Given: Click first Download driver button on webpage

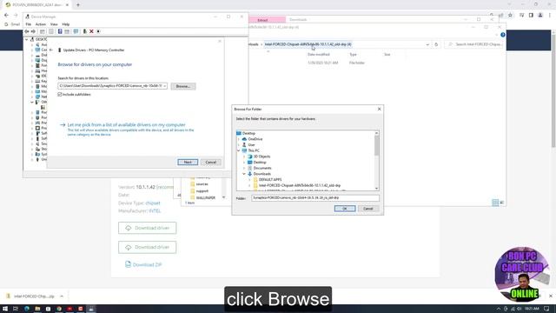Looking at the screenshot, I should pyautogui.click(x=147, y=228).
